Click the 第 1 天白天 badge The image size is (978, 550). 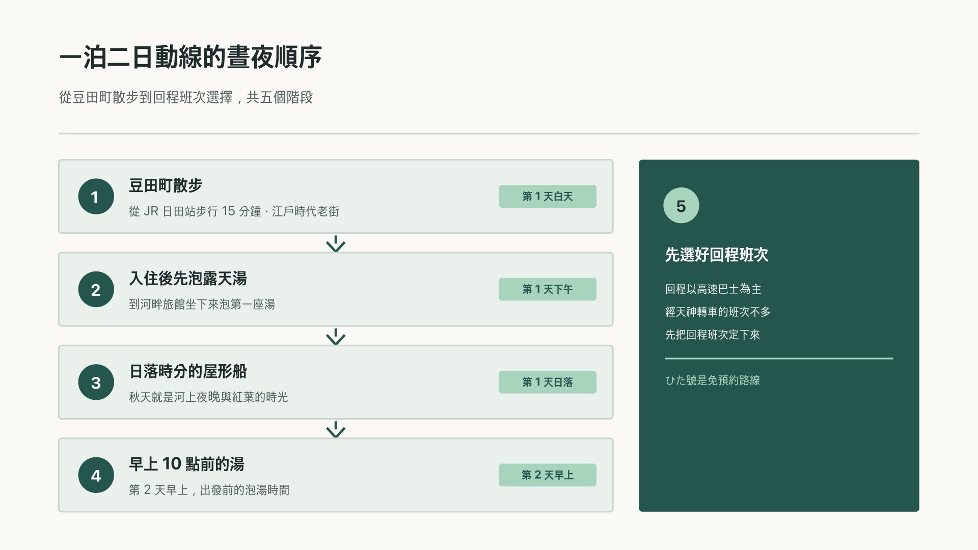tap(548, 196)
